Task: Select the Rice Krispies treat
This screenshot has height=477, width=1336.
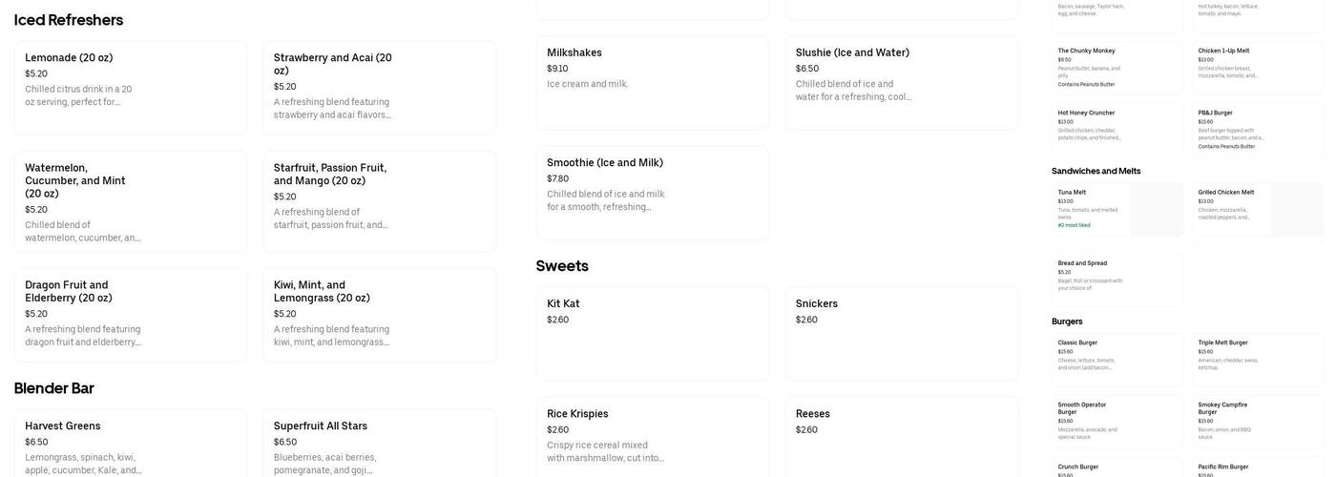Action: [652, 437]
